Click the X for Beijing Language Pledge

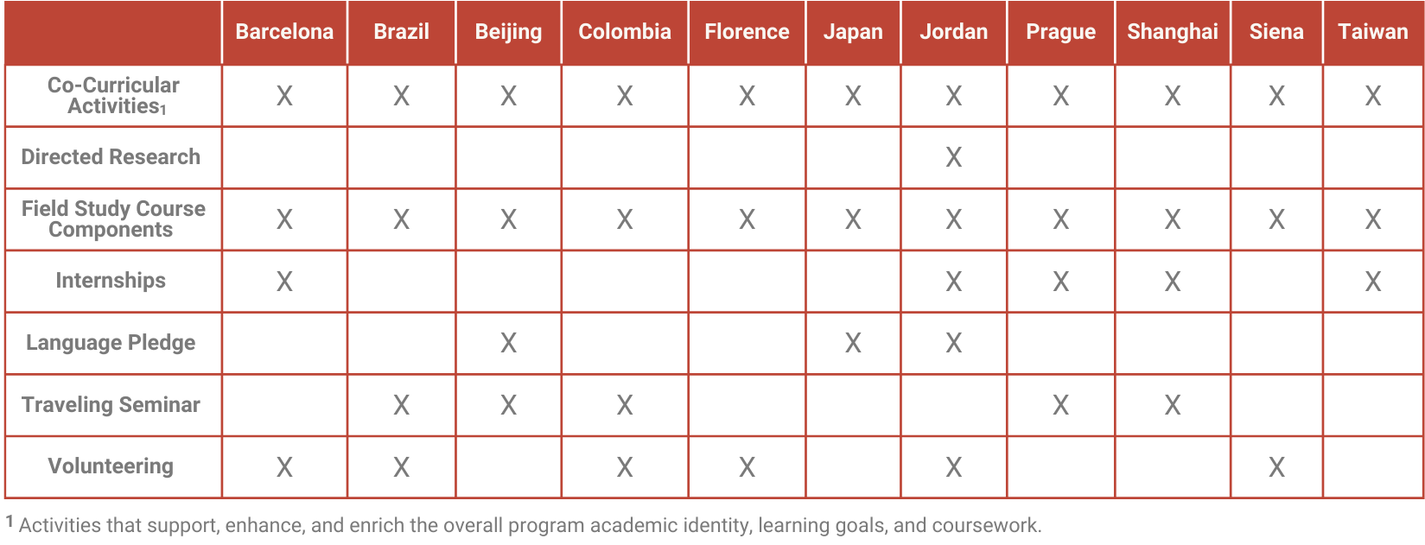508,344
